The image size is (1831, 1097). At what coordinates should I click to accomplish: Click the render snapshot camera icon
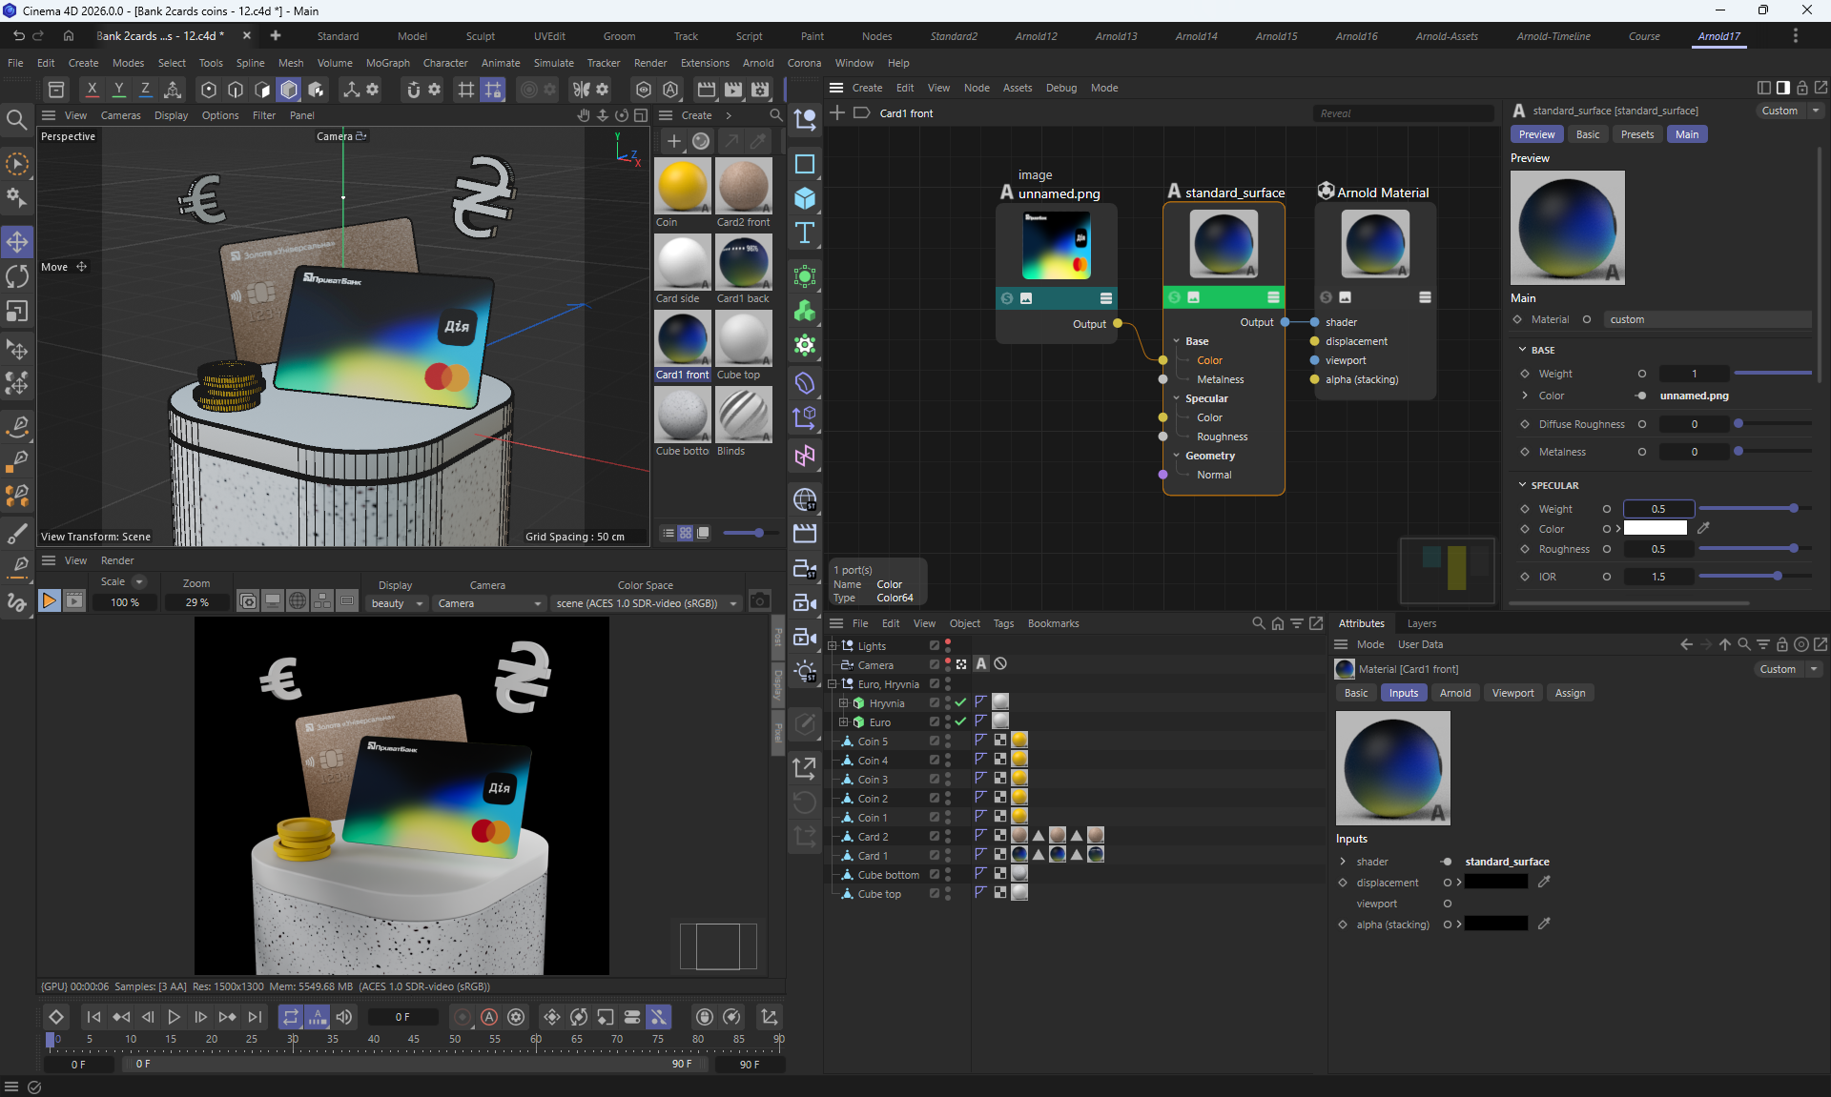(x=759, y=600)
